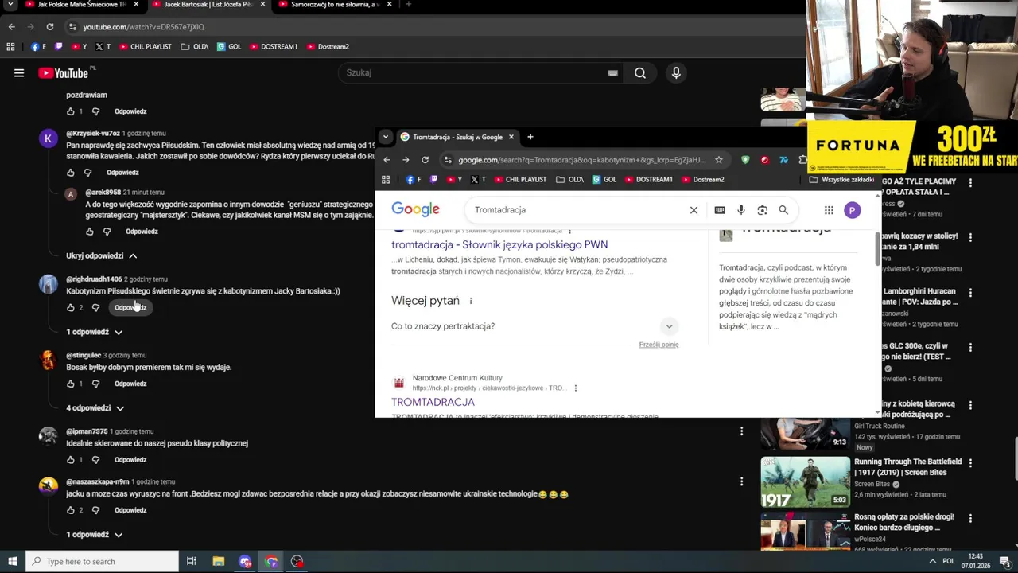Open options for 1917 recommended video
This screenshot has height=573, width=1018.
pyautogui.click(x=970, y=462)
